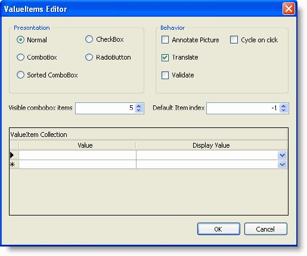The height and width of the screenshot is (256, 307).
Task: Open the new row Display Value dropdown
Action: tap(282, 164)
